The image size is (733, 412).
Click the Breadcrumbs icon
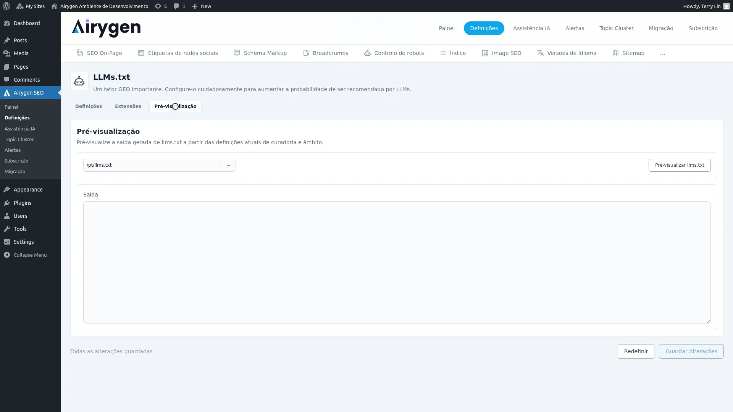[306, 53]
